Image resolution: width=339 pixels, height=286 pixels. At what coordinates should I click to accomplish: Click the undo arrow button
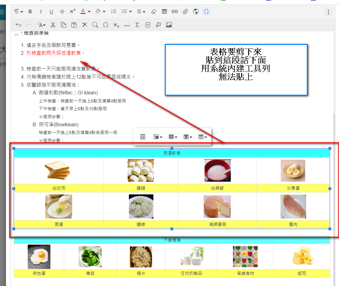[x=18, y=25]
